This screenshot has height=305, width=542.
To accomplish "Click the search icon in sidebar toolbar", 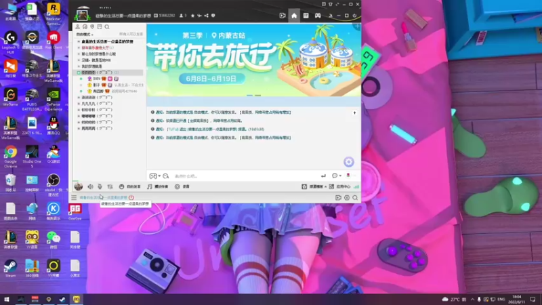I will pos(107,26).
